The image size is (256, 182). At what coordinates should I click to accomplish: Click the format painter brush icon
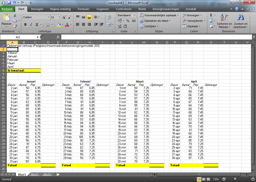click(x=15, y=26)
